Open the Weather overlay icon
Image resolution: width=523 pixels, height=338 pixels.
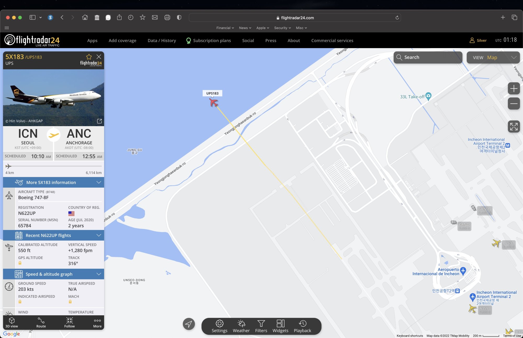(241, 324)
